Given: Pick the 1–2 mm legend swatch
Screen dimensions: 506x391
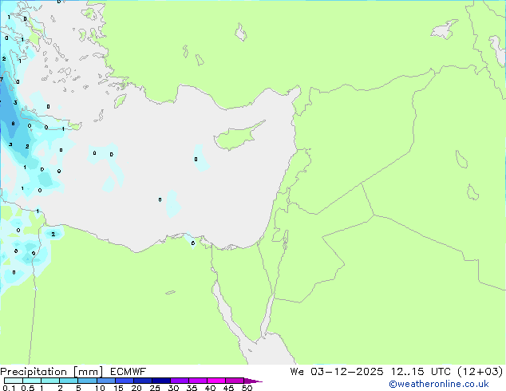Looking at the screenshot, I should click(x=50, y=381).
